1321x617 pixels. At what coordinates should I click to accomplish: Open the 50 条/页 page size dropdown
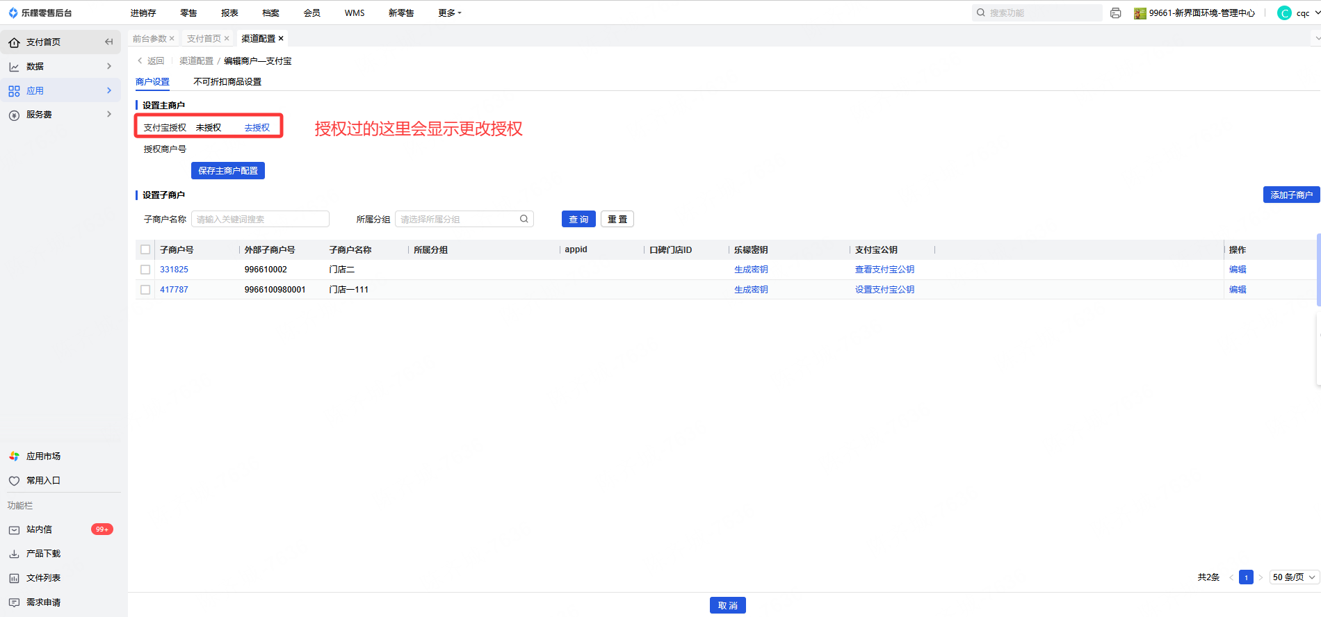pos(1294,577)
